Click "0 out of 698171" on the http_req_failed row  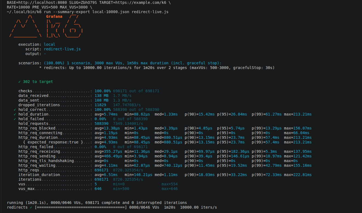(130, 147)
